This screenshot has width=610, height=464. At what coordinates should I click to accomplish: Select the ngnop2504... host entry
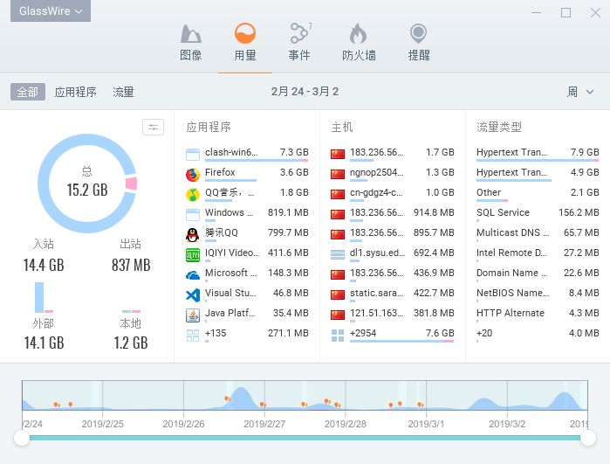pos(392,174)
